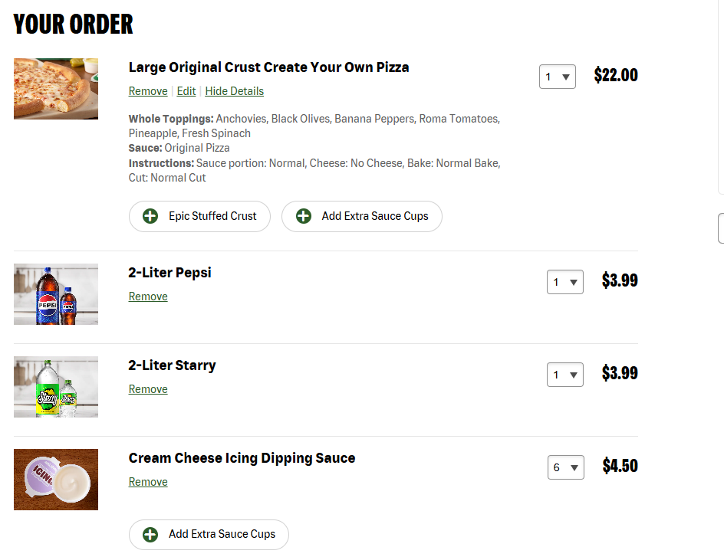Viewport: 724px width, 557px height.
Task: Click the Epic Stuffed Crust button label
Action: 212,216
